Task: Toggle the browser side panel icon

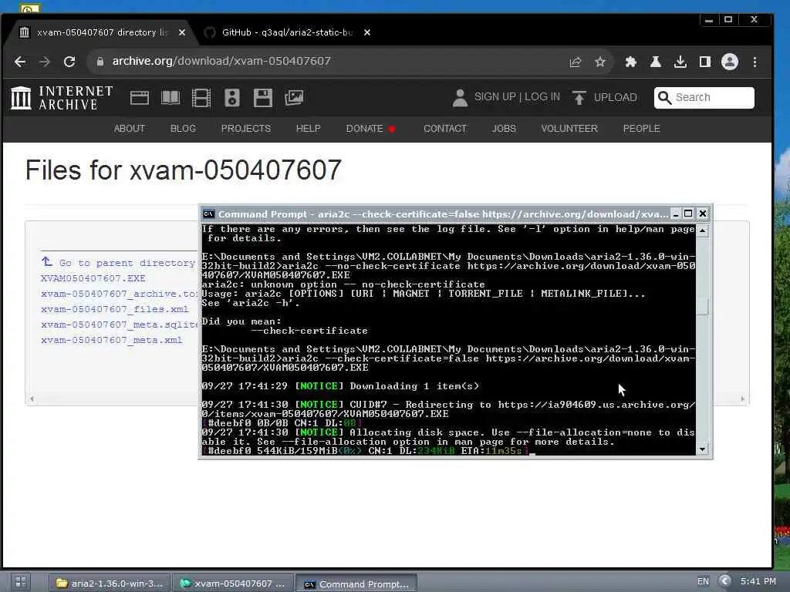Action: (x=705, y=62)
